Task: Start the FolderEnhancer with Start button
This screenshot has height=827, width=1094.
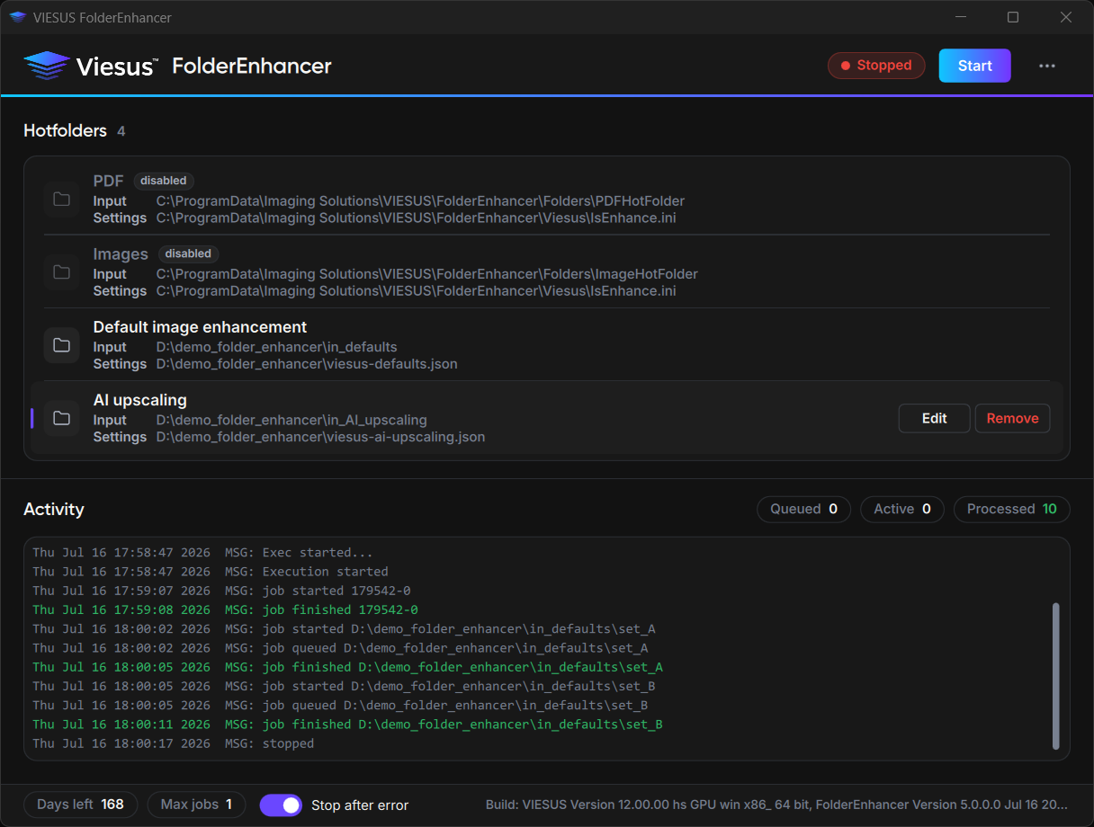Action: (975, 66)
